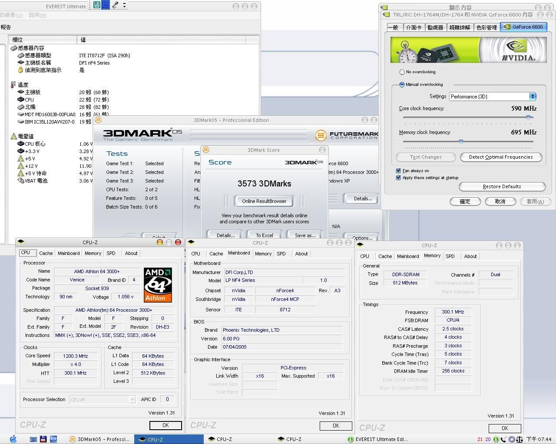Click the microphone icon in the EVEREST title bar
The width and height of the screenshot is (556, 444).
(115, 5)
